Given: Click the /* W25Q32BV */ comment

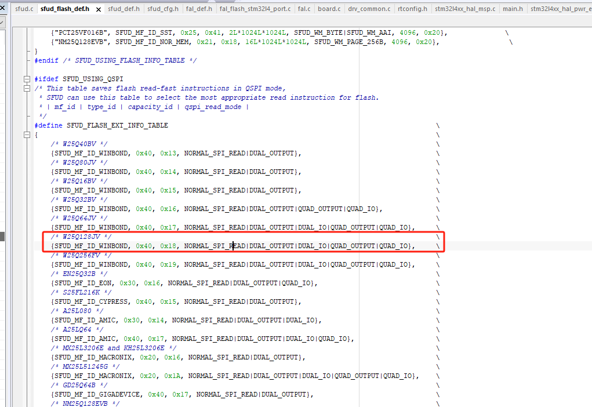Looking at the screenshot, I should [x=79, y=199].
